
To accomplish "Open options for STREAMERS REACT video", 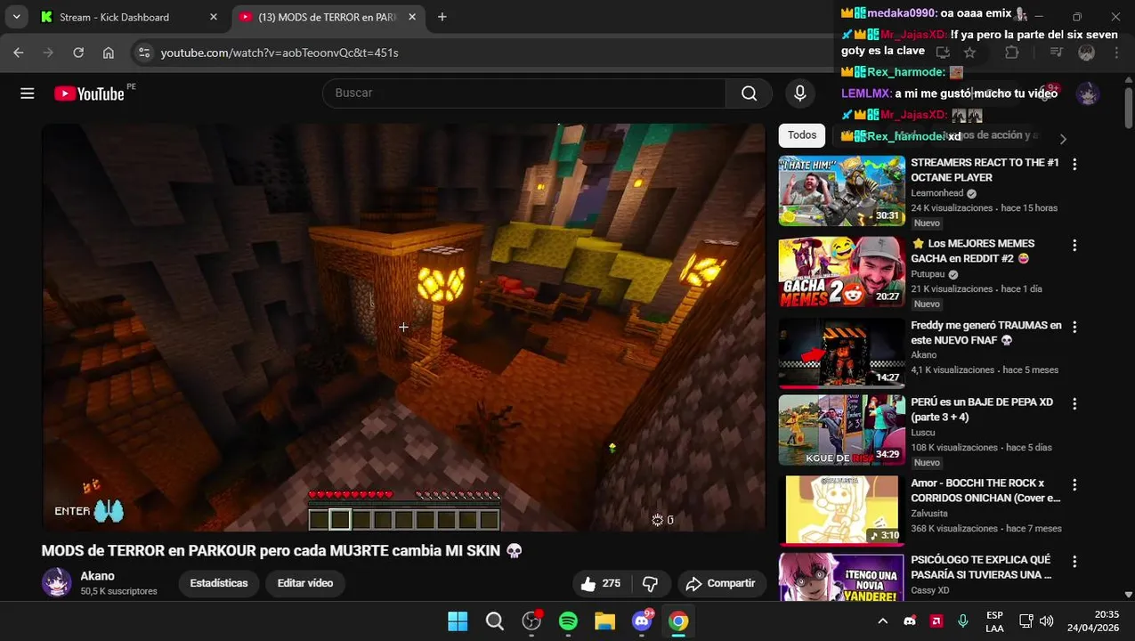I will tap(1074, 164).
